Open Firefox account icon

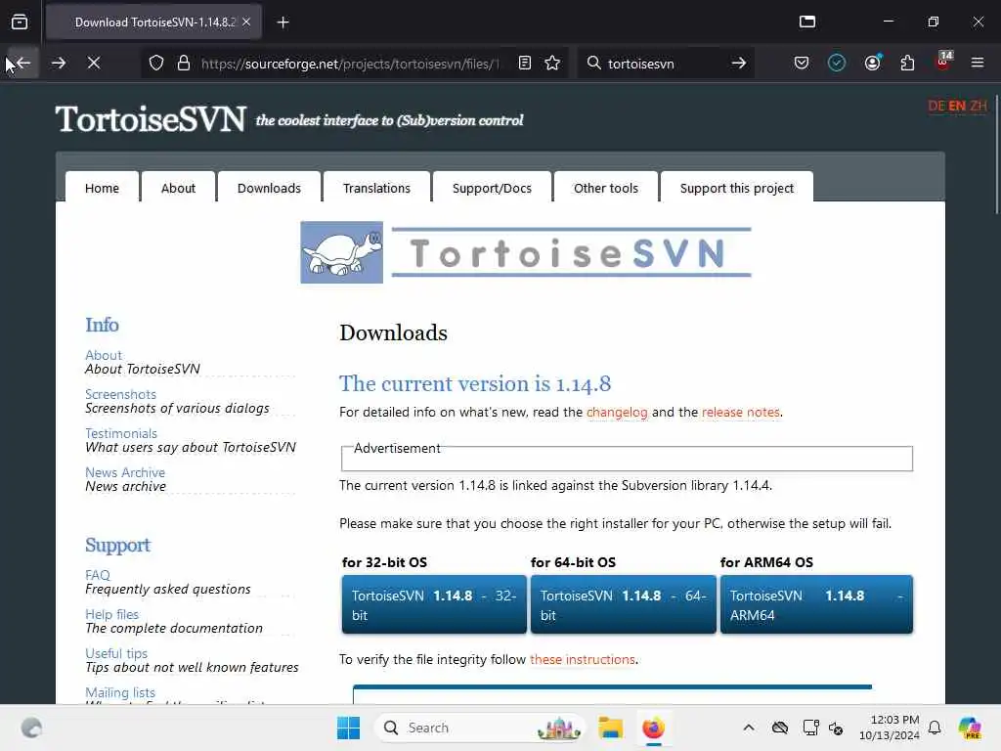tap(872, 64)
